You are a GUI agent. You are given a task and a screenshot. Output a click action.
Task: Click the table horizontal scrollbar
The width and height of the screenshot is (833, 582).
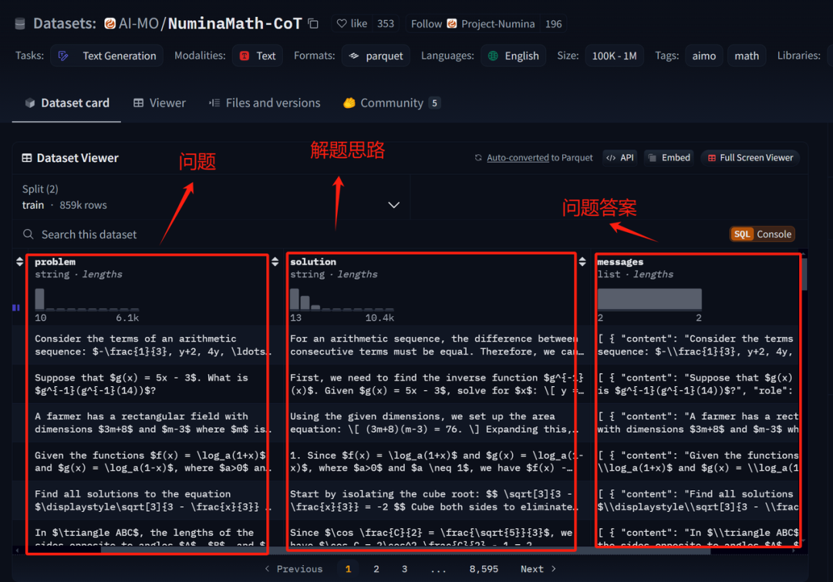(x=406, y=550)
